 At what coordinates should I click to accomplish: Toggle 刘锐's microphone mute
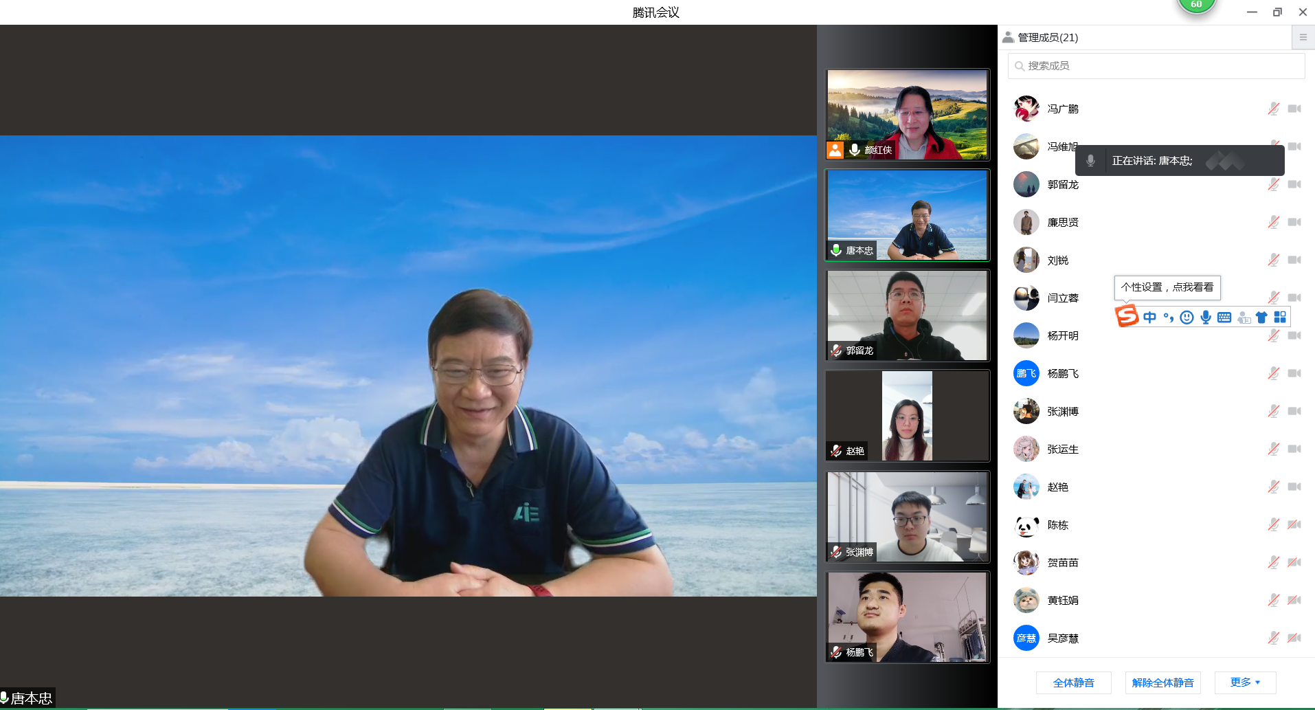tap(1273, 260)
